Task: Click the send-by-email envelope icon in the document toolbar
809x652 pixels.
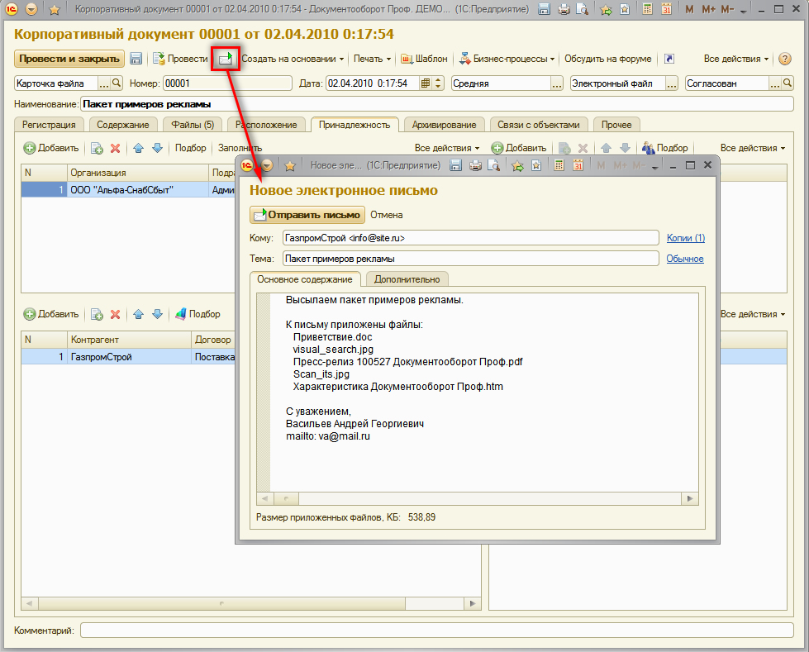Action: [x=226, y=59]
